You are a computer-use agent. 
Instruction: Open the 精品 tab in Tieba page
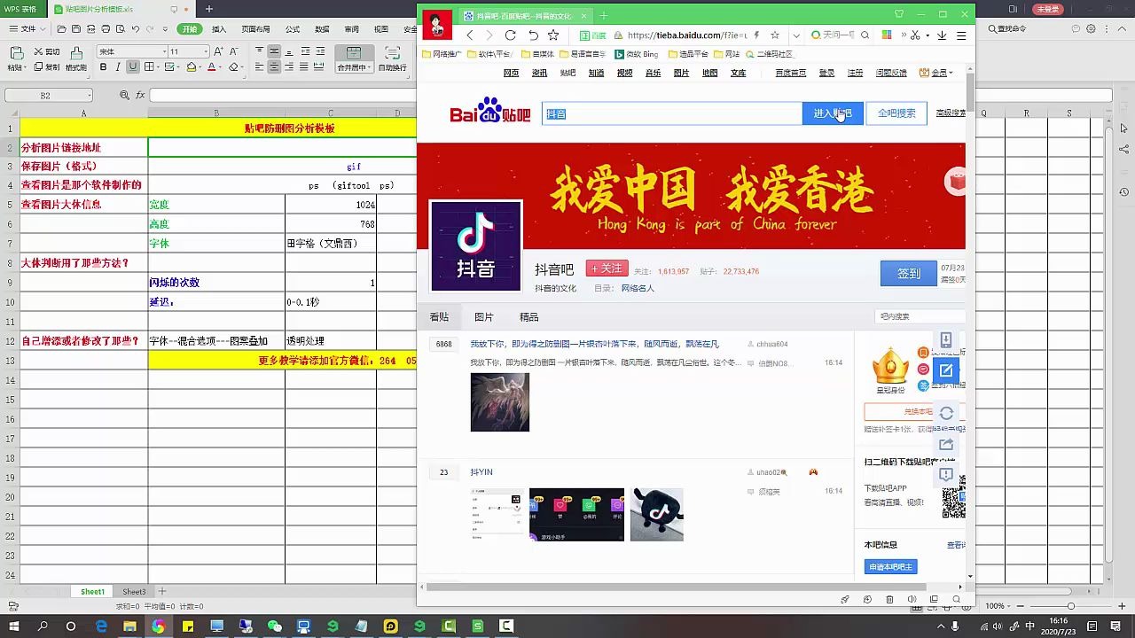[528, 316]
